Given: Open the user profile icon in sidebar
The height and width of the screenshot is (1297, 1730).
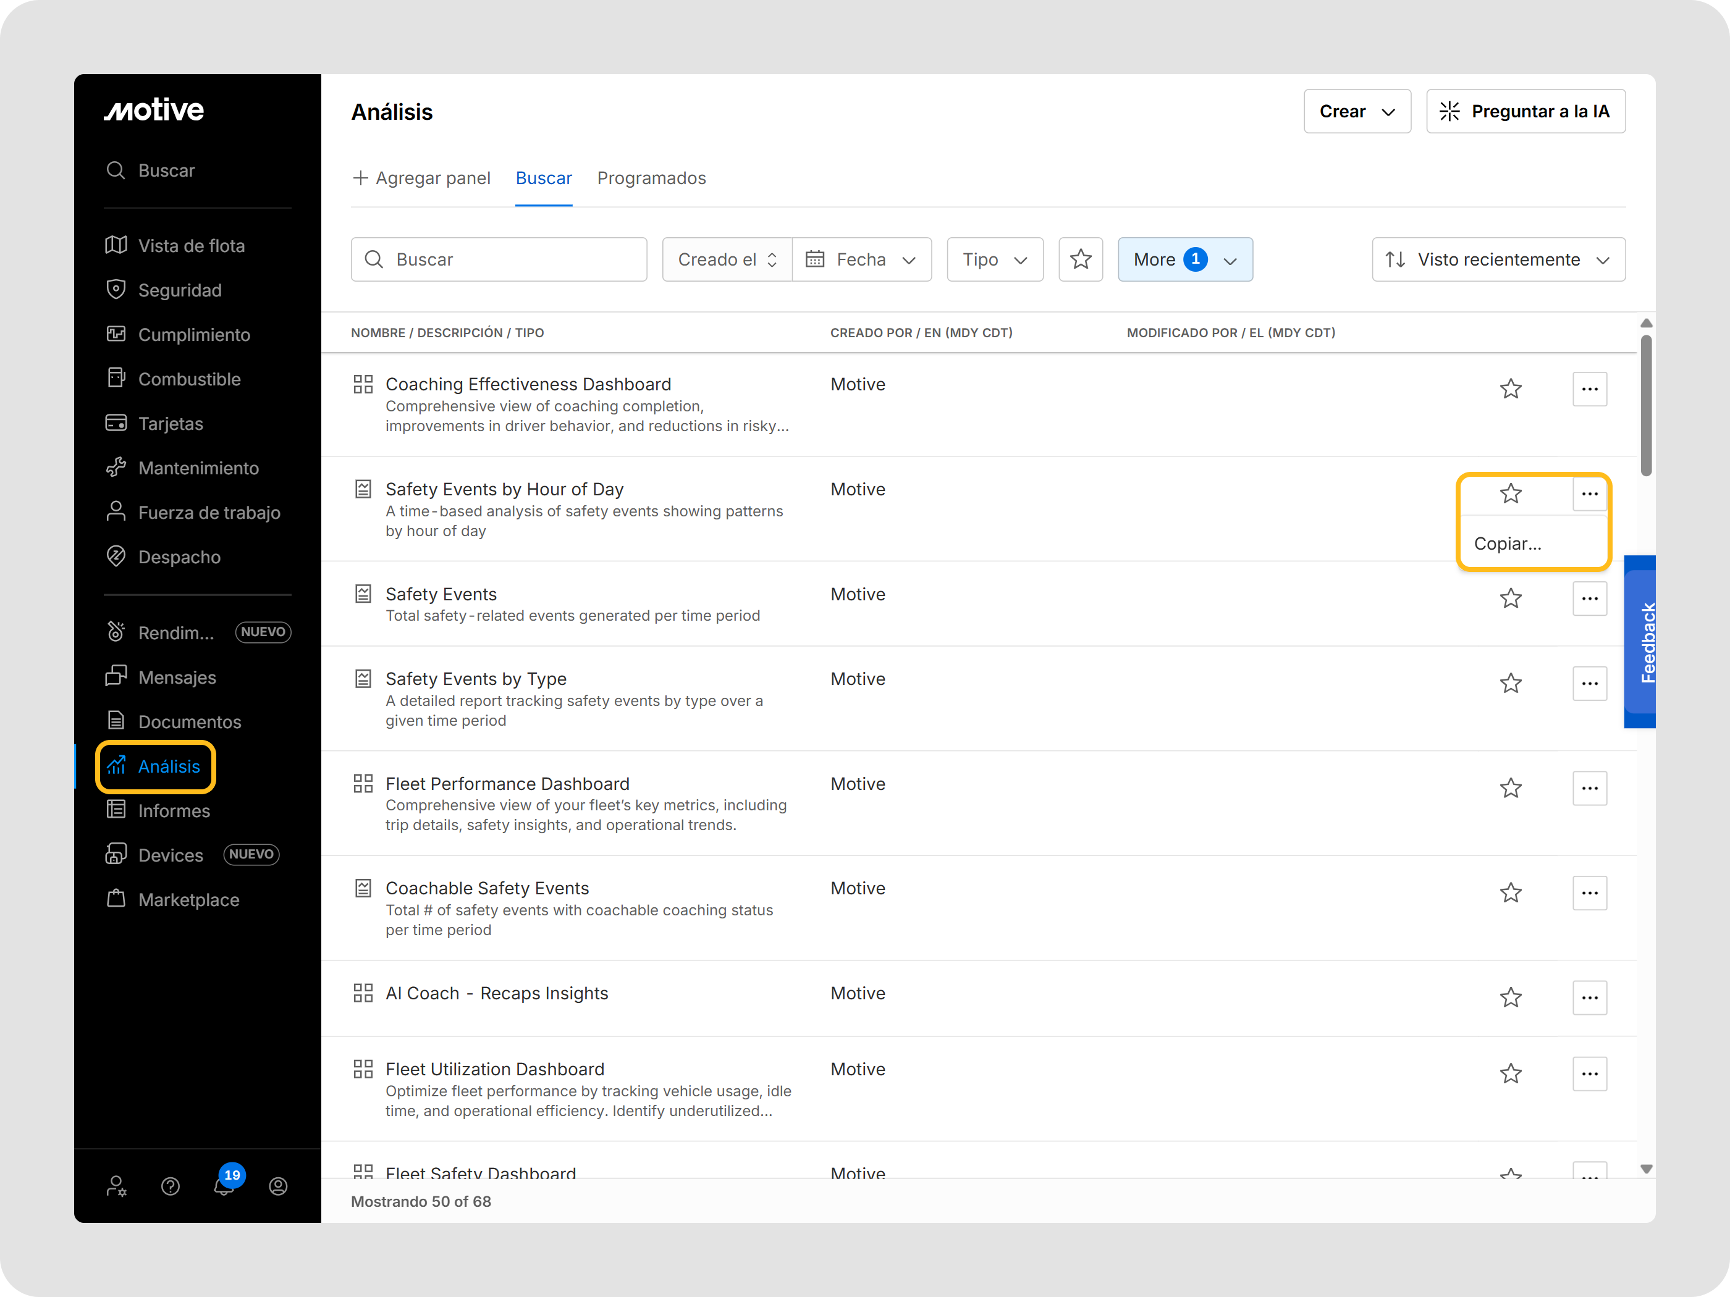Looking at the screenshot, I should 277,1186.
